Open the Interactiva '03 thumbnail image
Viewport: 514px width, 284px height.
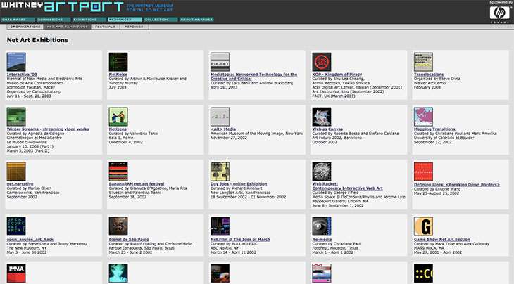coord(16,62)
